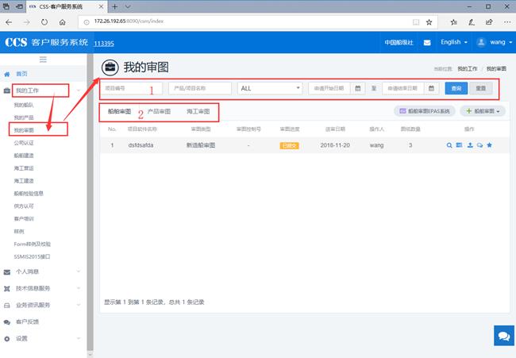Click the star favorite icon in the row
This screenshot has width=516, height=358.
pos(489,145)
